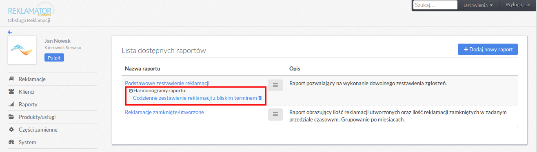Screen dimensions: 537x152
Task: Click Dodaj nowy raport button
Action: (x=488, y=49)
